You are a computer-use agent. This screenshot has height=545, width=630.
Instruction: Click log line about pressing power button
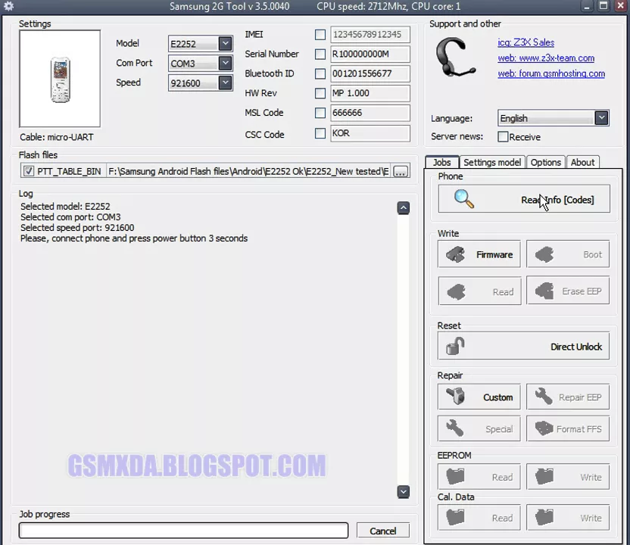[134, 238]
